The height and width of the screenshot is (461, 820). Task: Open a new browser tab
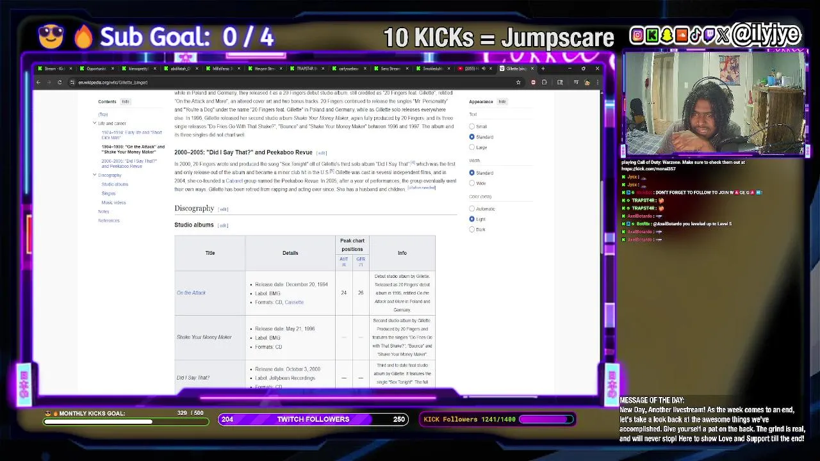pos(543,69)
